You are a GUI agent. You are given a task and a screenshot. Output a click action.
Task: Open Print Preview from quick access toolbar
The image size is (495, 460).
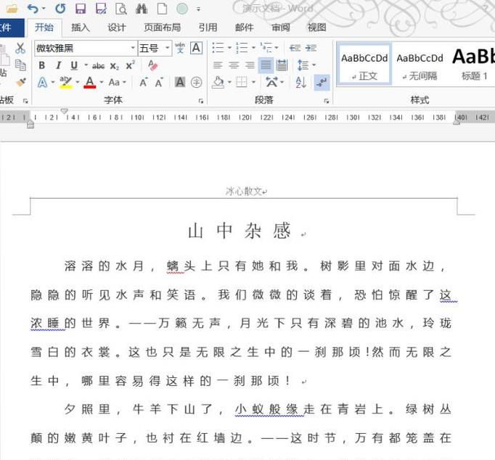[x=121, y=9]
